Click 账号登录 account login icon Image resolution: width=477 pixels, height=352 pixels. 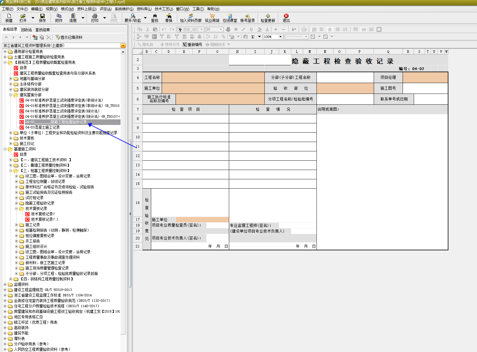(248, 18)
